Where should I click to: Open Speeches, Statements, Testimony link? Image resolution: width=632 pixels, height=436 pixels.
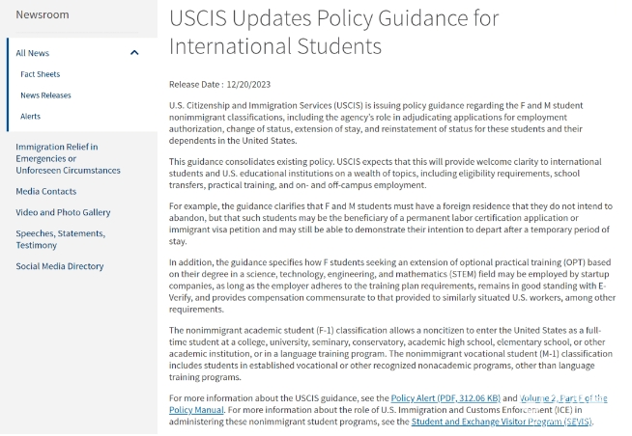(61, 239)
